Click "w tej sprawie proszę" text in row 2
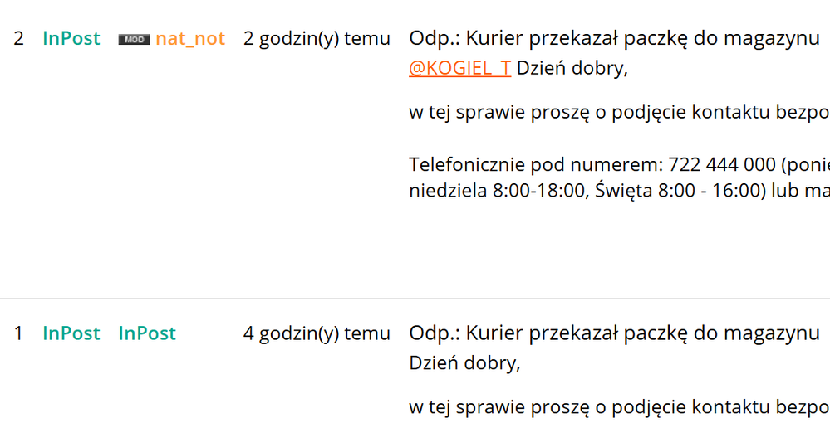 click(x=499, y=113)
